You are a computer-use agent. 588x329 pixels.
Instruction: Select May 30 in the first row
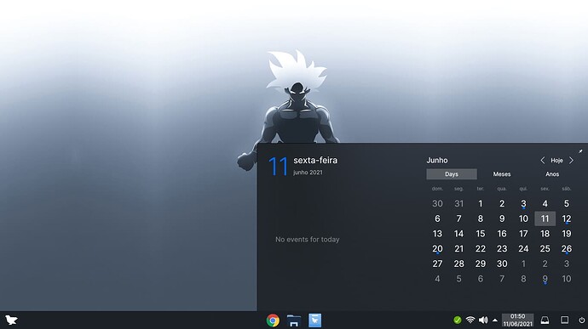(437, 204)
